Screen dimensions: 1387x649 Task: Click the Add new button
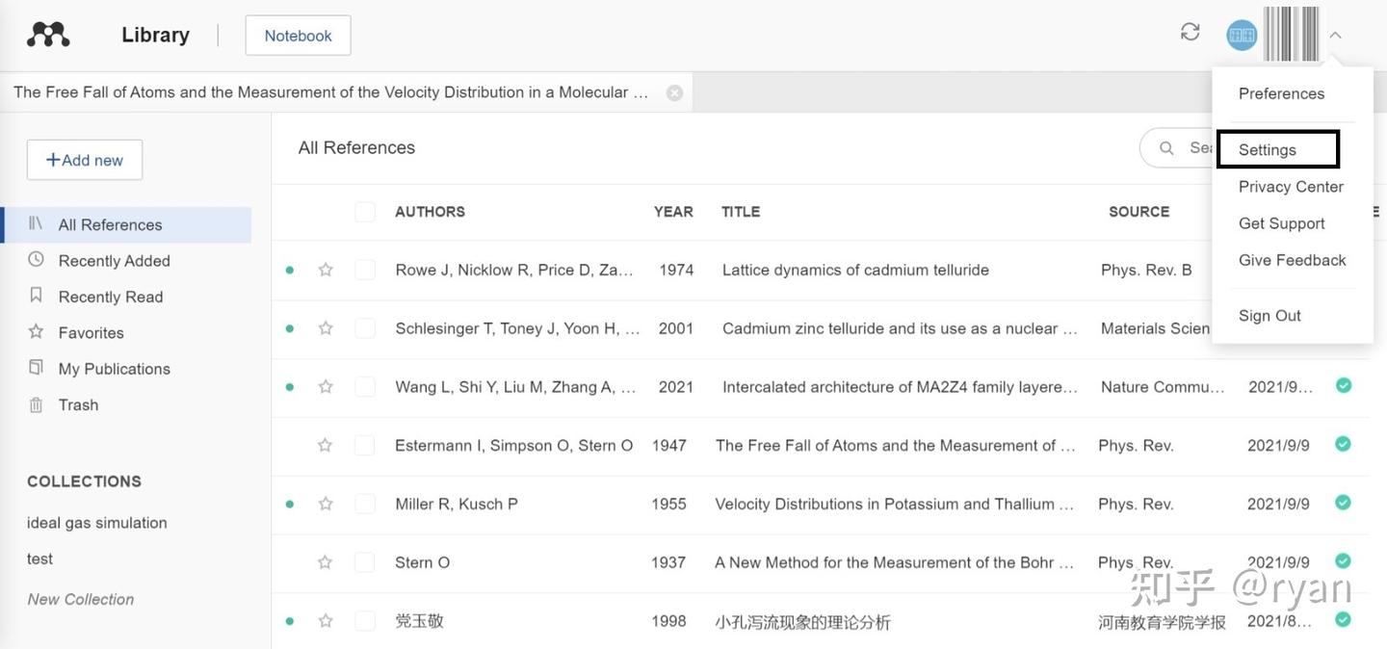point(85,160)
